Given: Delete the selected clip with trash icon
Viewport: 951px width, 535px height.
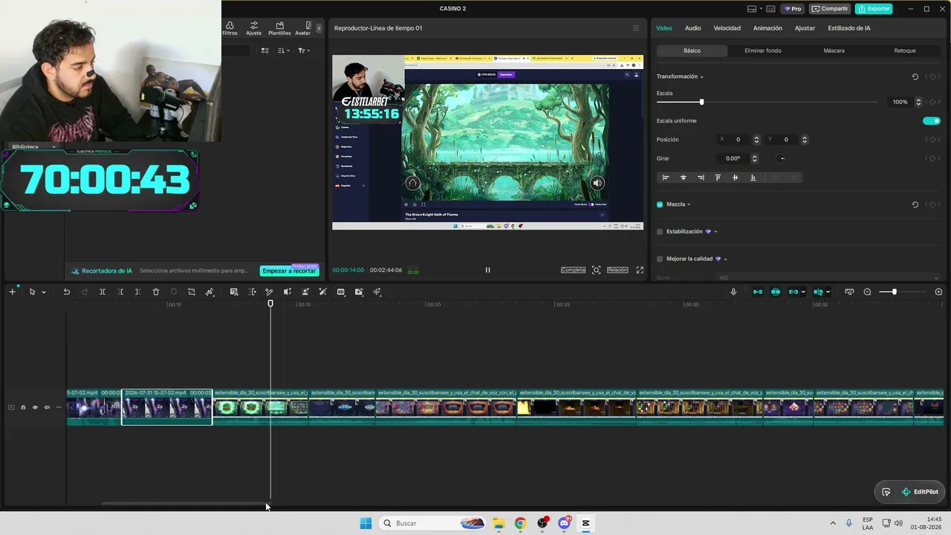Looking at the screenshot, I should pos(156,292).
